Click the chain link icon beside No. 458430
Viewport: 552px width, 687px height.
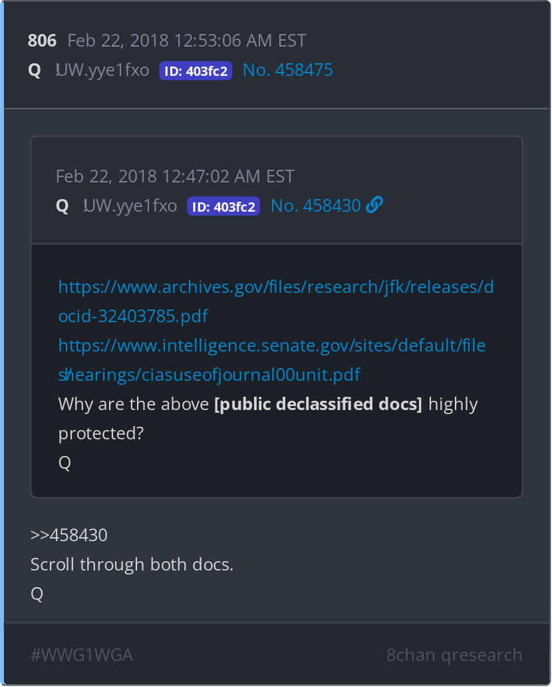coord(374,206)
